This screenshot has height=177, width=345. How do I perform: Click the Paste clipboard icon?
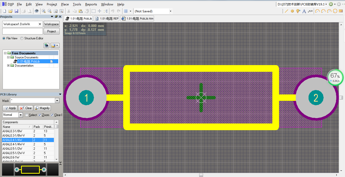click(x=81, y=11)
